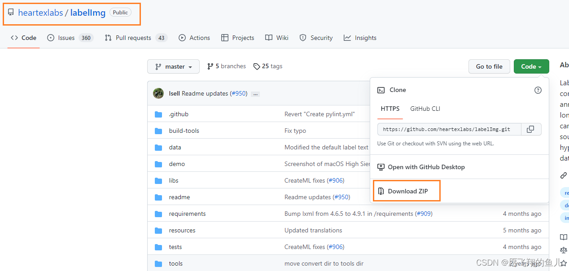The height and width of the screenshot is (271, 569).
Task: Click the terminal icon beside Clone
Action: [381, 90]
